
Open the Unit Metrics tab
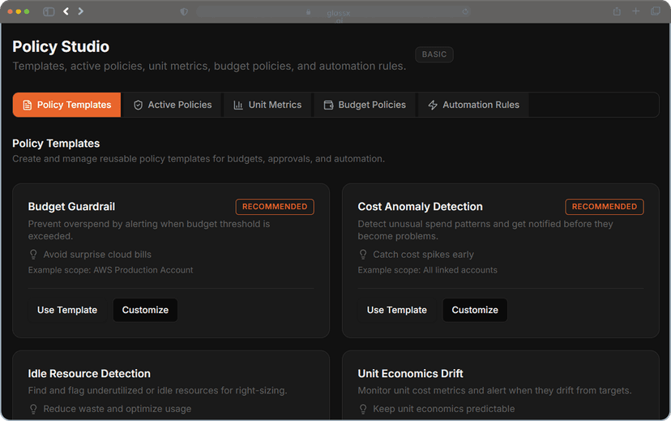(x=267, y=105)
